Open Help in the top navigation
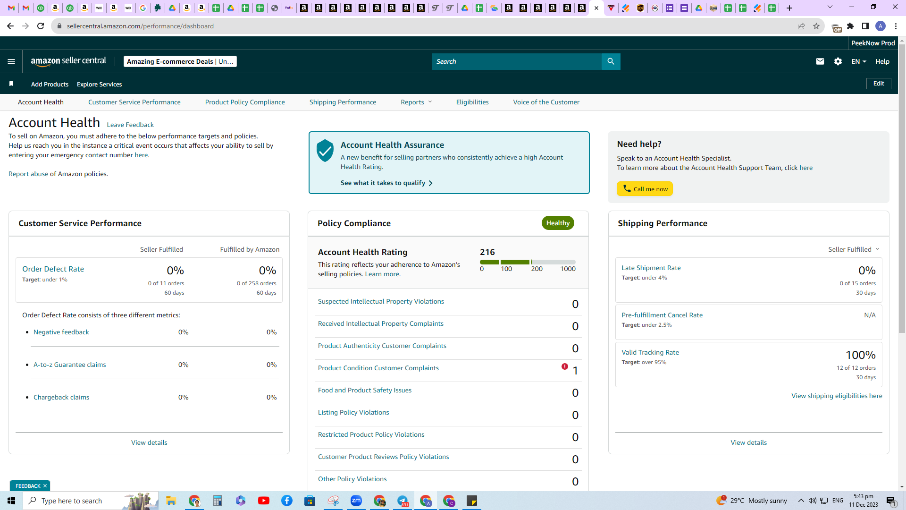The height and width of the screenshot is (510, 906). 882,61
